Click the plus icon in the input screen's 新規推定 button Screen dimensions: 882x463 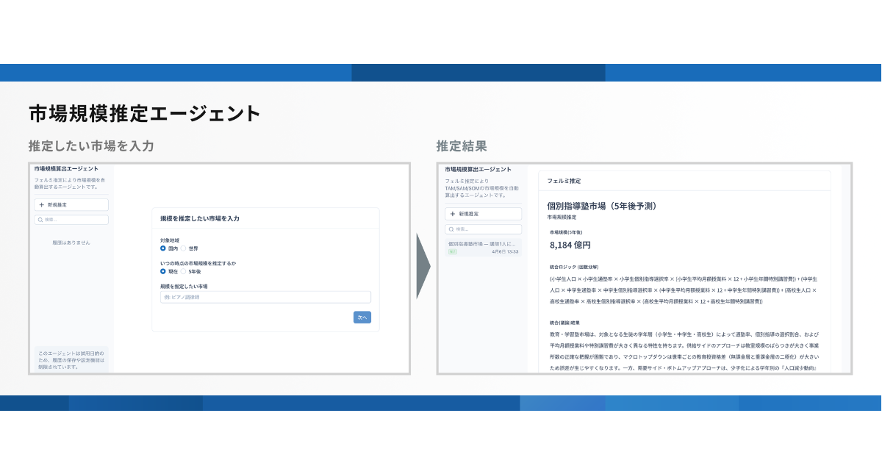click(x=42, y=205)
